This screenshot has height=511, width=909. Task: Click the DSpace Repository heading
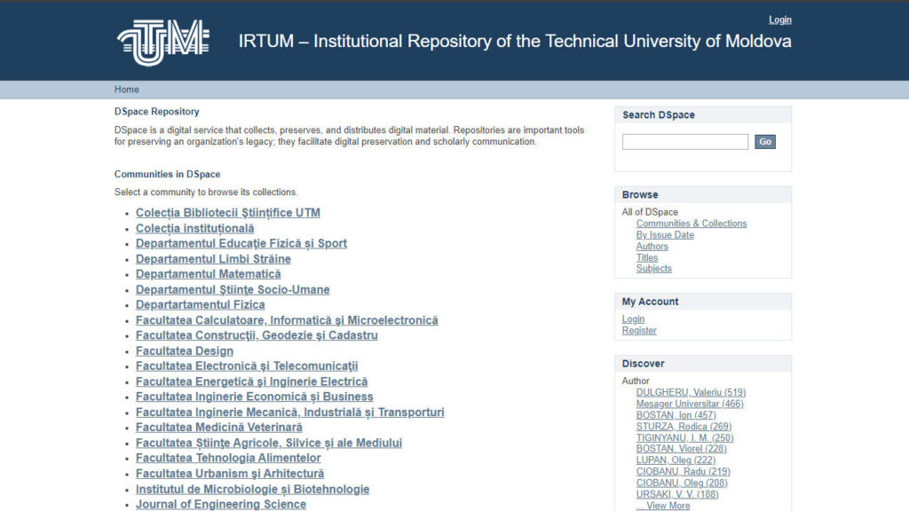pyautogui.click(x=156, y=111)
